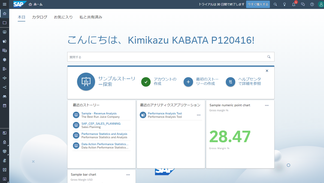Click the SAP logo in the header
The height and width of the screenshot is (183, 324).
[20, 4]
